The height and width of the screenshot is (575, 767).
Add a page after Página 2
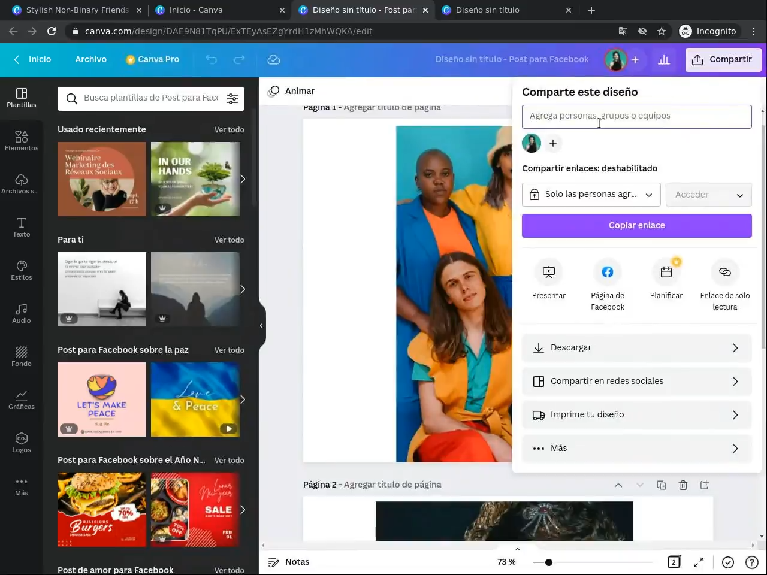(705, 485)
